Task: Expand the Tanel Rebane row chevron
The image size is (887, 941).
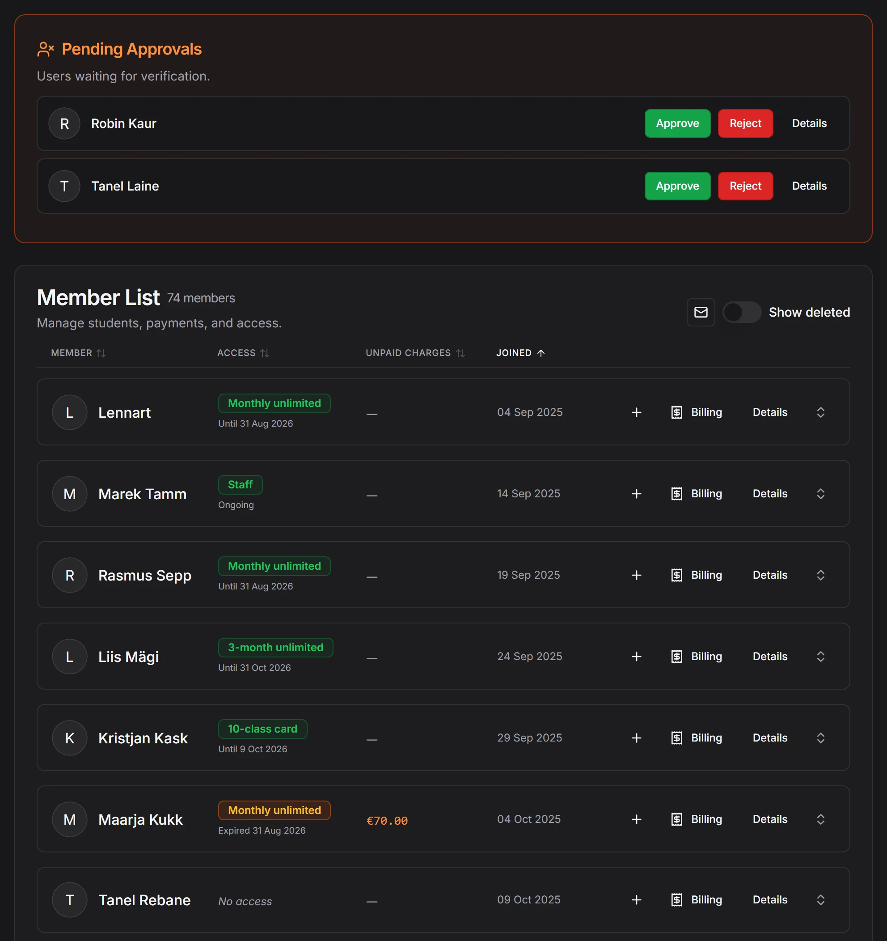Action: coord(820,900)
